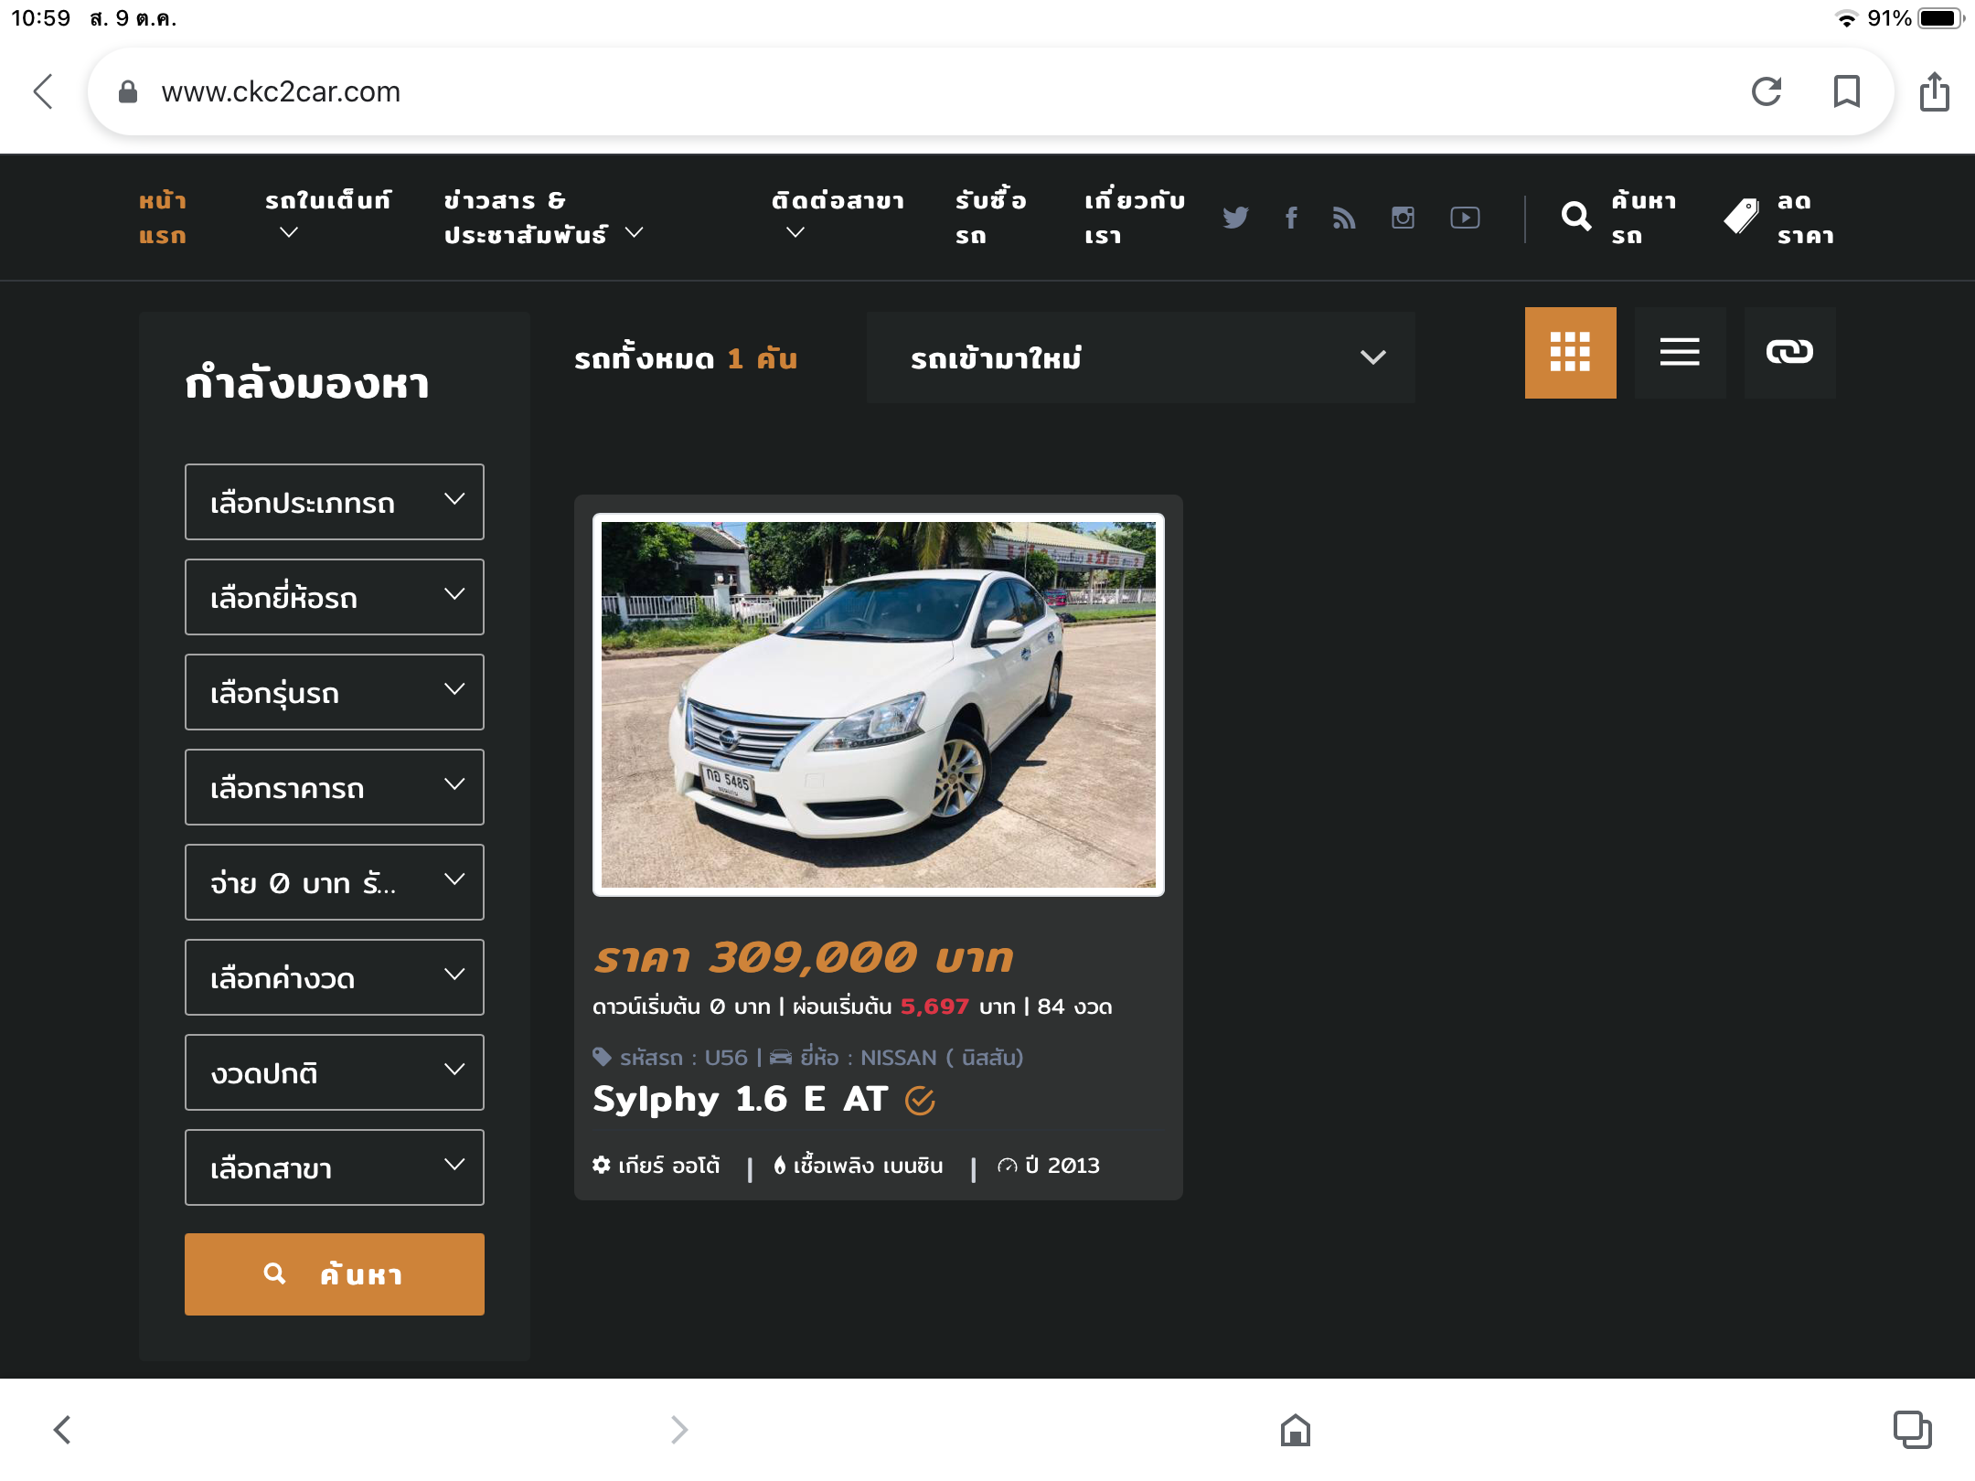Viewport: 1975px width, 1481px height.
Task: Expand the เลือกยี่ห้อรถ brand dropdown
Action: [x=334, y=597]
